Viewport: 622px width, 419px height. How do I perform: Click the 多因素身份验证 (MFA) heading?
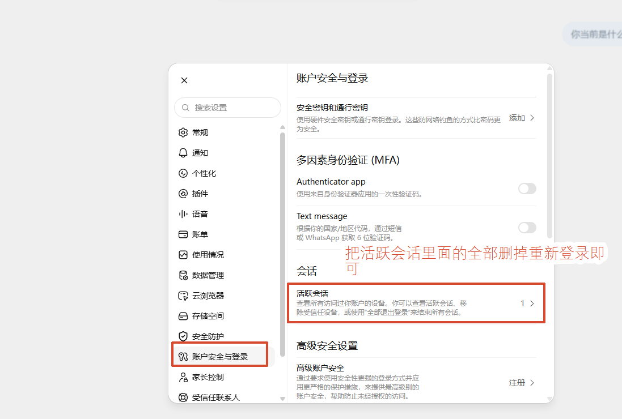coord(348,160)
